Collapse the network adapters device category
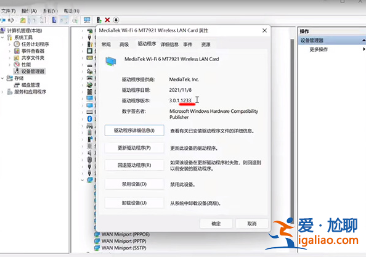Image resolution: width=366 pixels, height=257 pixels. coord(83,180)
